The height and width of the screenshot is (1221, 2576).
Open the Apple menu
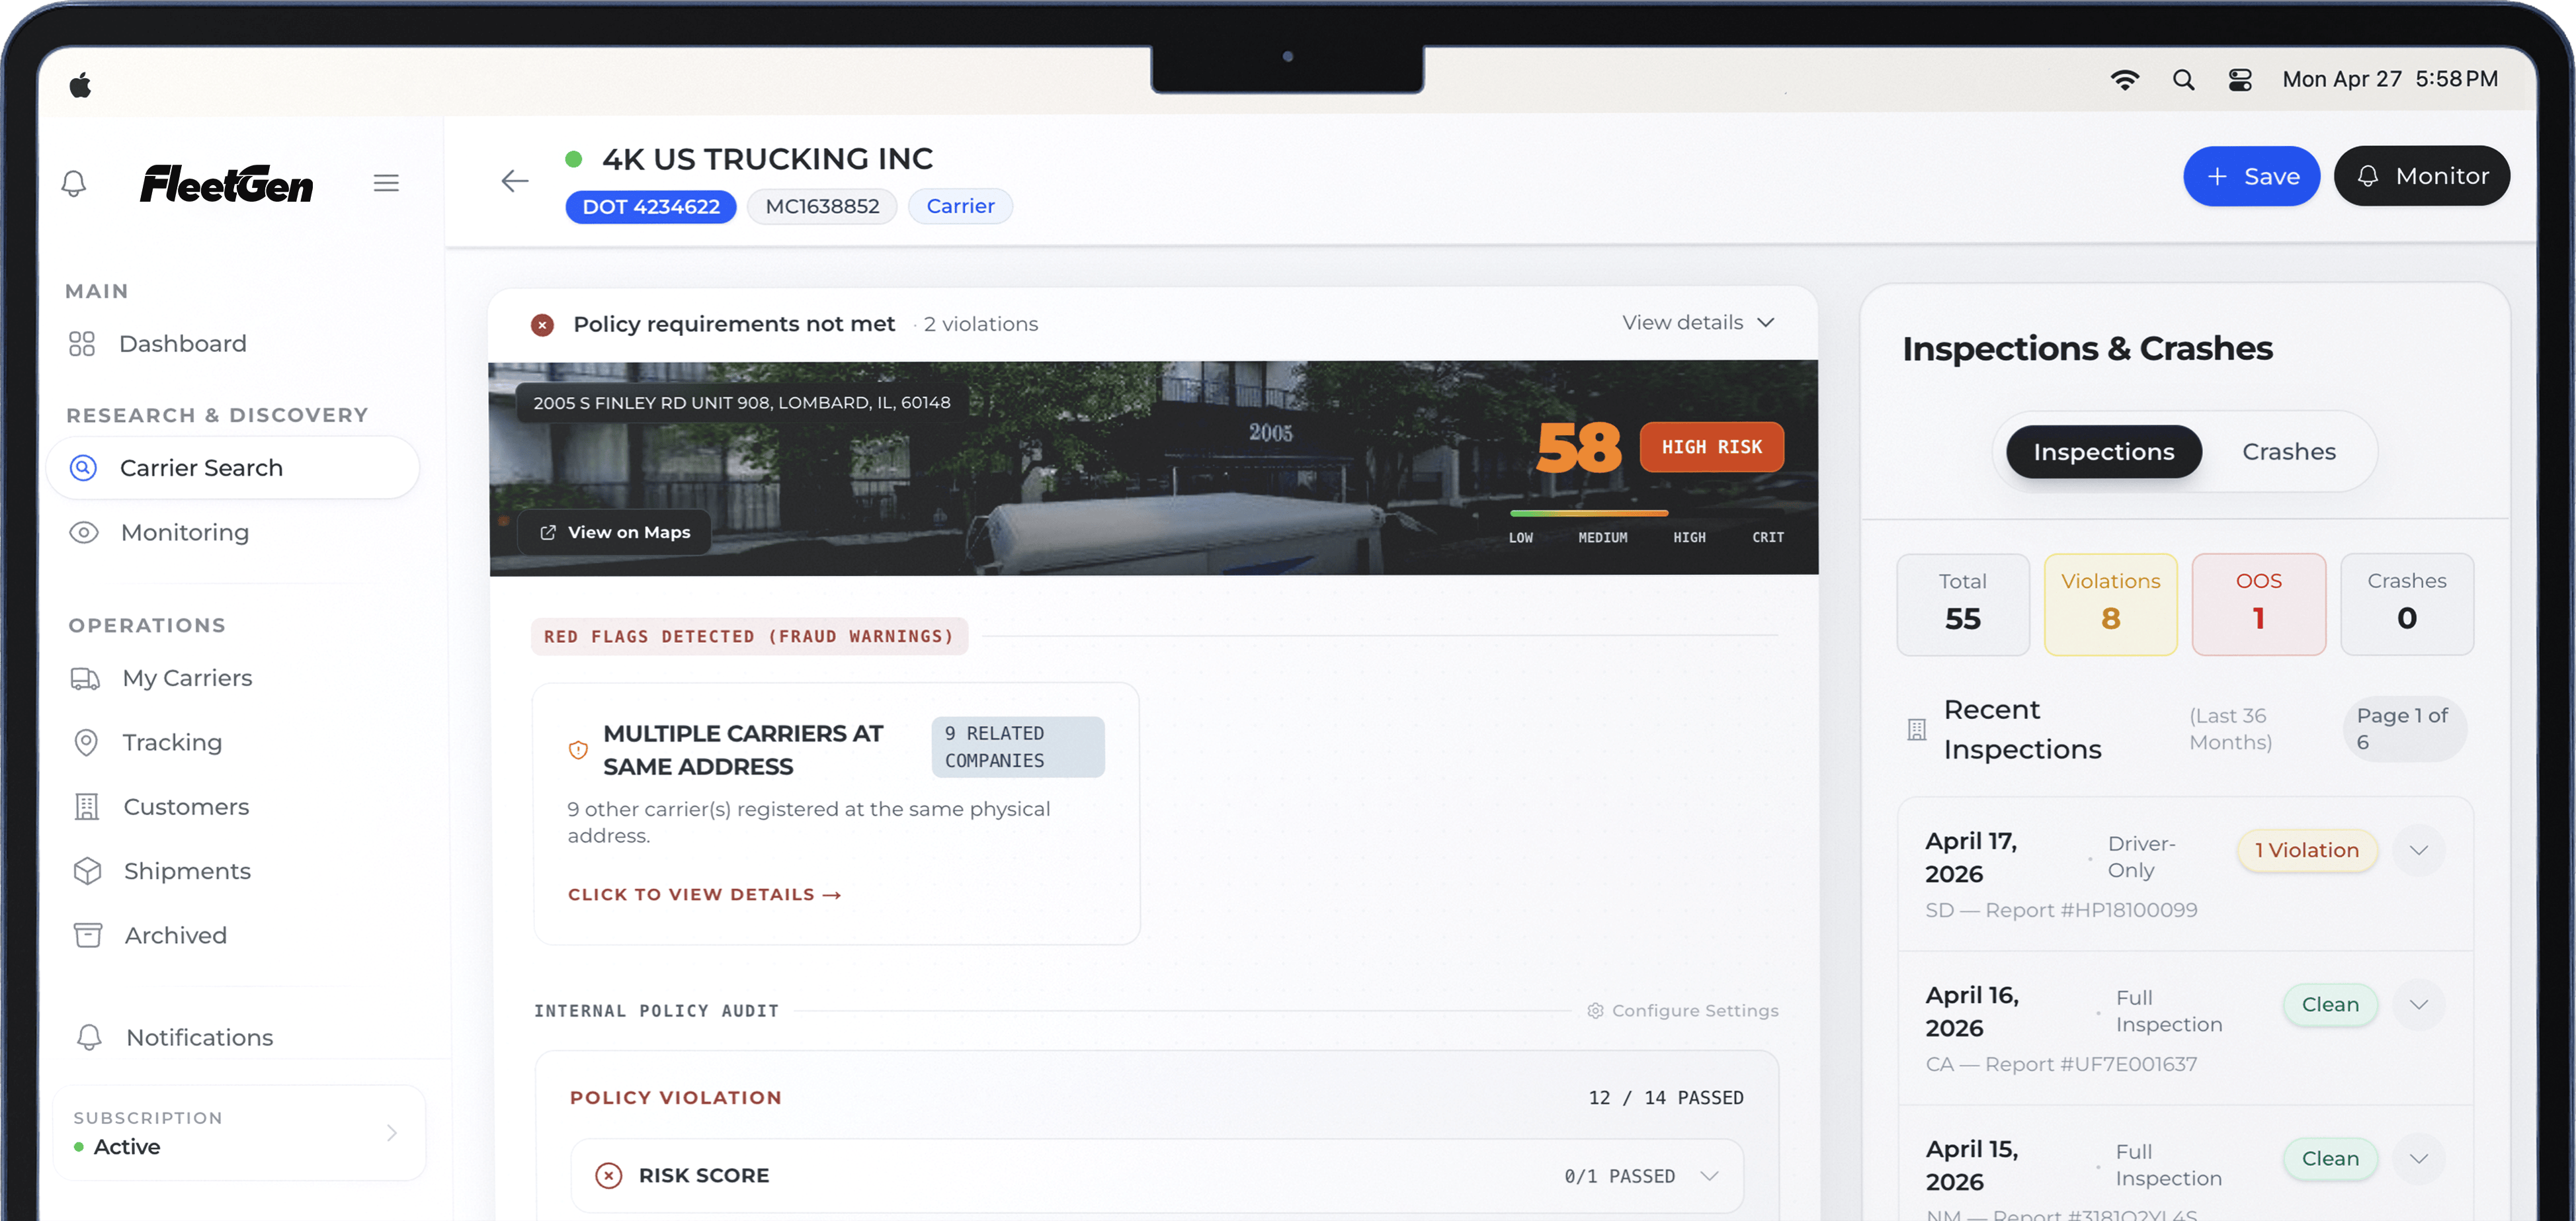tap(81, 85)
